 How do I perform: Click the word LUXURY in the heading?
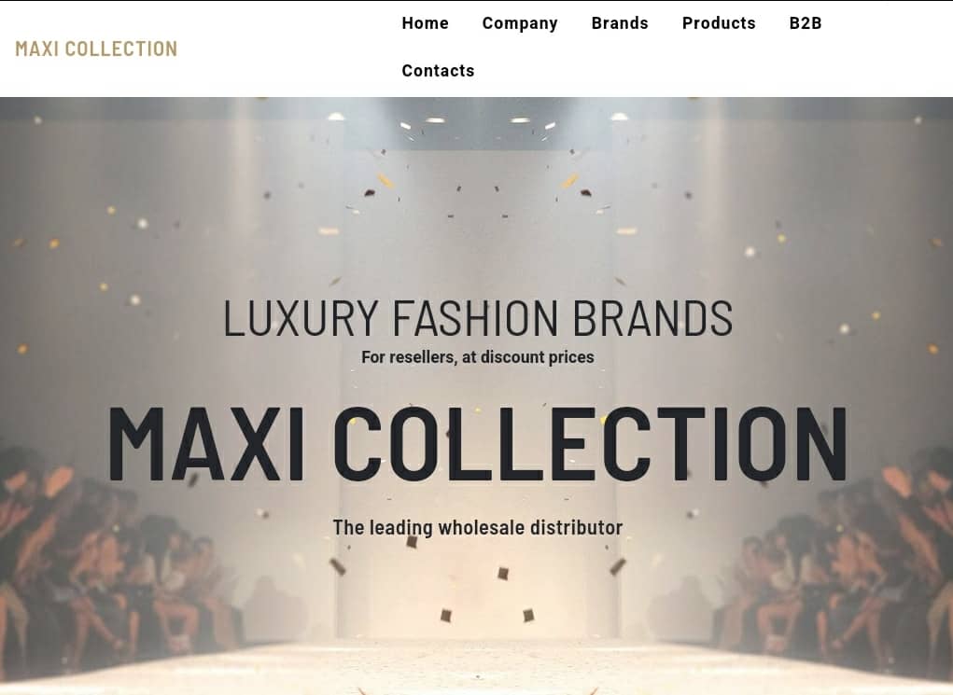click(301, 318)
